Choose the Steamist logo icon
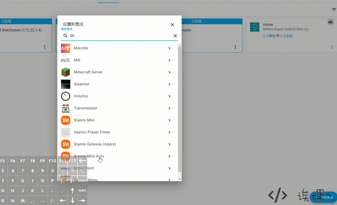 tap(65, 84)
